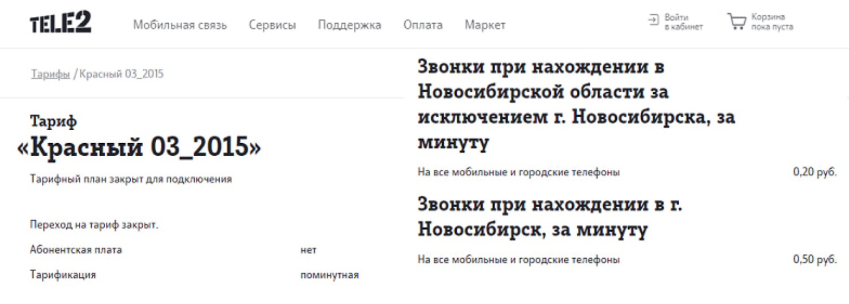Click Войти в кабинет link
849x304 pixels.
[683, 22]
